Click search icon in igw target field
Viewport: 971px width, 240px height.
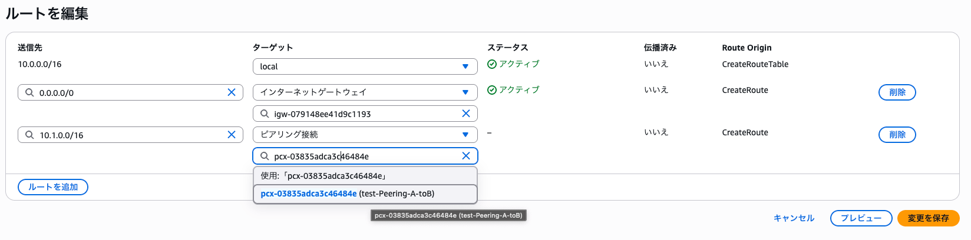pyautogui.click(x=265, y=114)
